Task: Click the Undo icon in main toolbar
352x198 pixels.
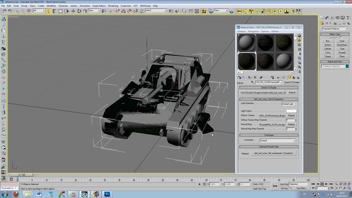Action: tap(4, 11)
